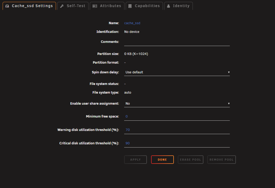The width and height of the screenshot is (275, 188).
Task: Click the Apply button
Action: [x=135, y=160]
